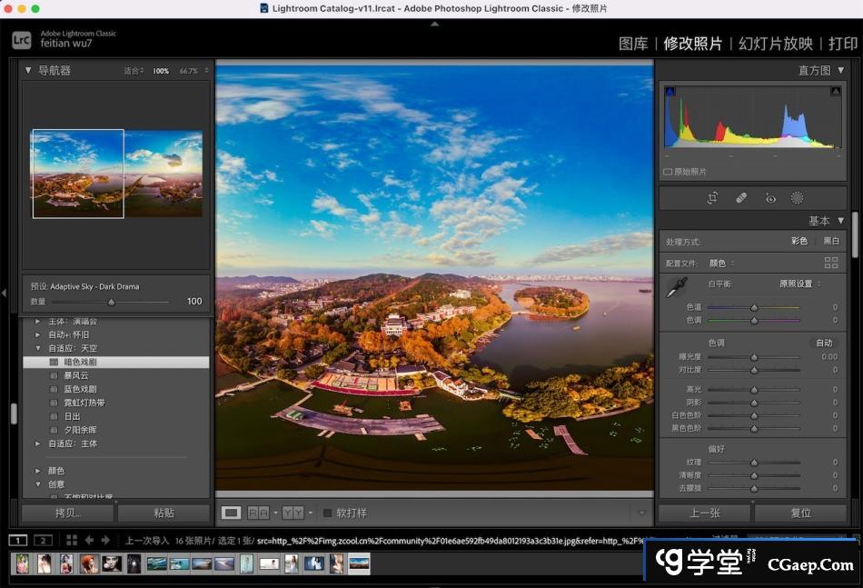
Task: Open the 原照设置 white balance dropdown
Action: [x=799, y=284]
